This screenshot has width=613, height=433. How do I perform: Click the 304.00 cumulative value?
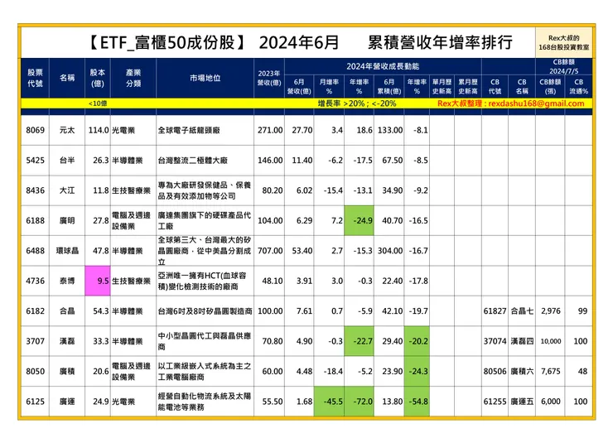[390, 251]
